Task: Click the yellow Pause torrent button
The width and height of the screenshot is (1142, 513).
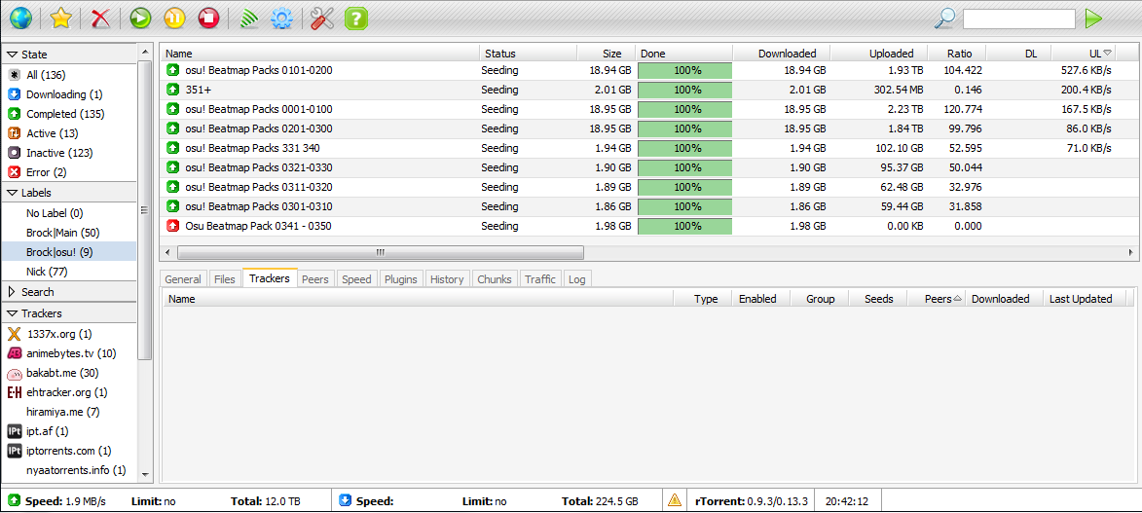Action: pyautogui.click(x=175, y=18)
